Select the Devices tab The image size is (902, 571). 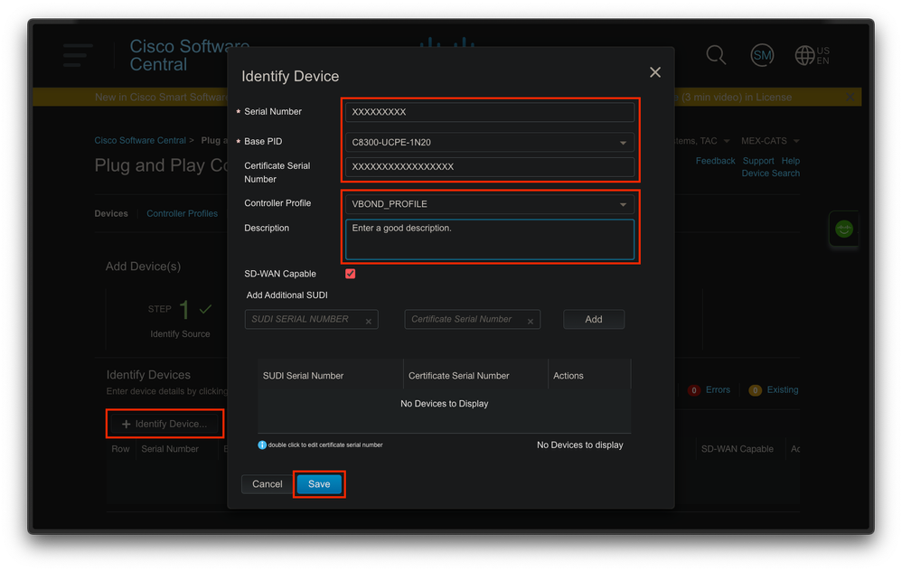coord(111,213)
